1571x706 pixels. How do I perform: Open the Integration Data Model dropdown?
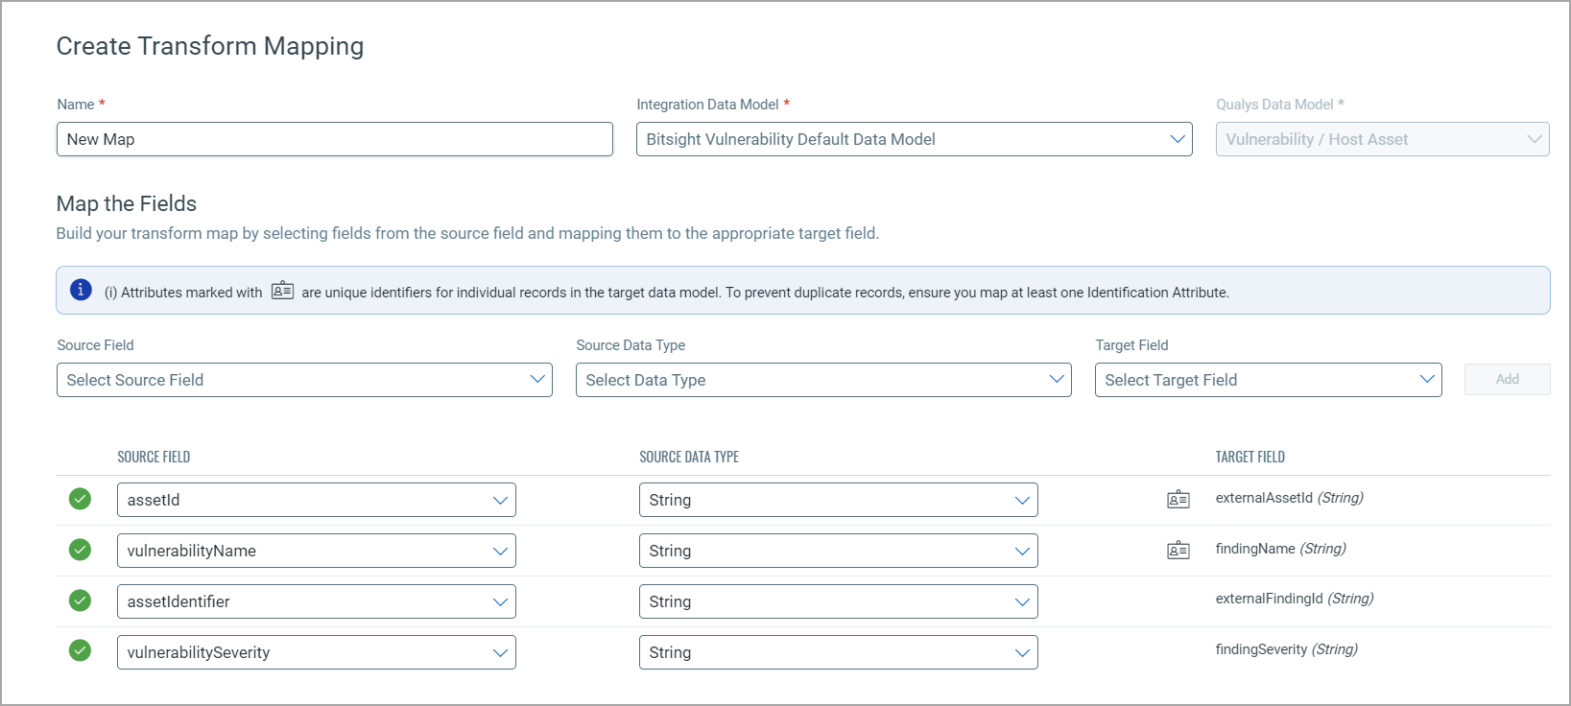[x=914, y=139]
